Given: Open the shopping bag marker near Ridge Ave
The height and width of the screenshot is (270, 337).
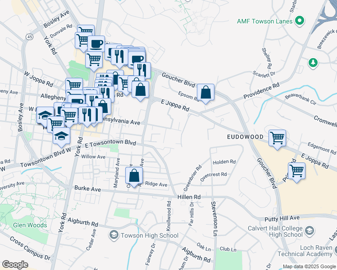Looking at the screenshot, I should 134,175.
